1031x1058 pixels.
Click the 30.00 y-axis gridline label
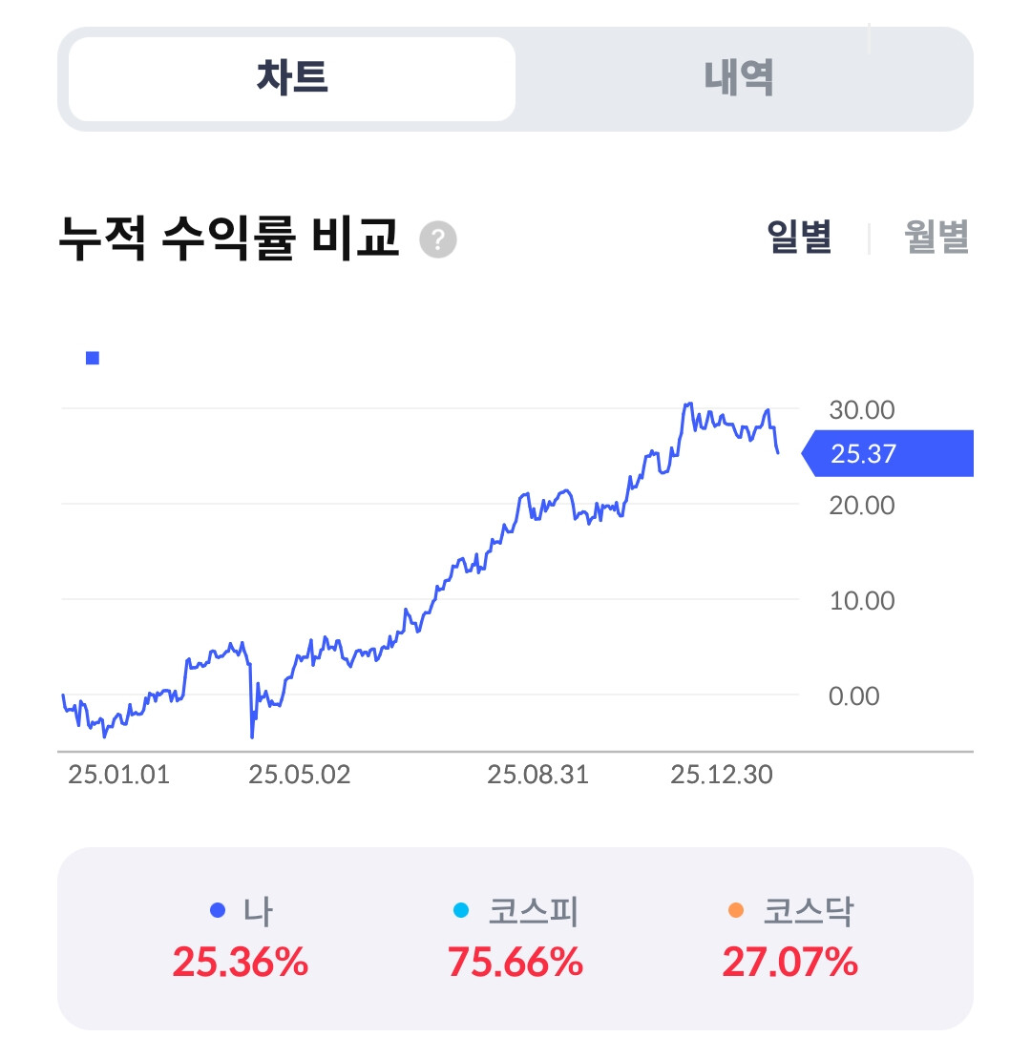point(861,409)
